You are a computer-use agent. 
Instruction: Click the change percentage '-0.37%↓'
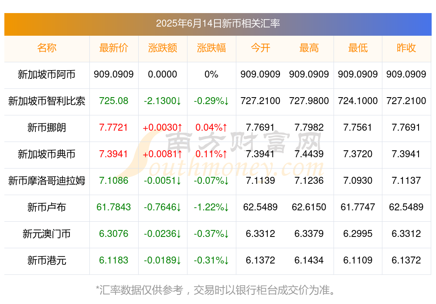(x=211, y=233)
